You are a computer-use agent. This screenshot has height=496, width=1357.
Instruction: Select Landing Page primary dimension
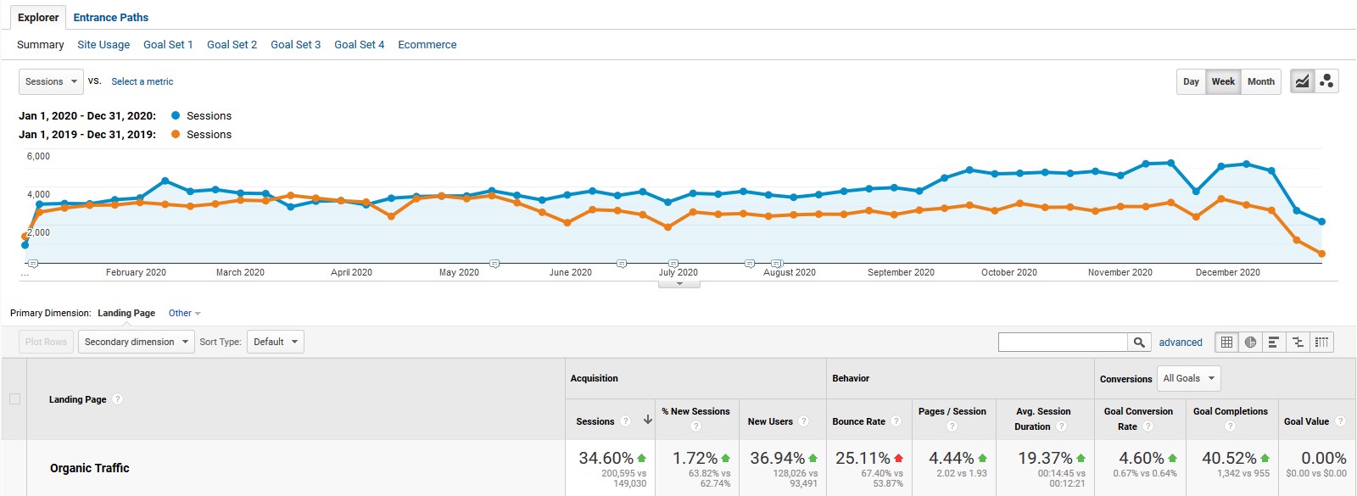[x=126, y=313]
